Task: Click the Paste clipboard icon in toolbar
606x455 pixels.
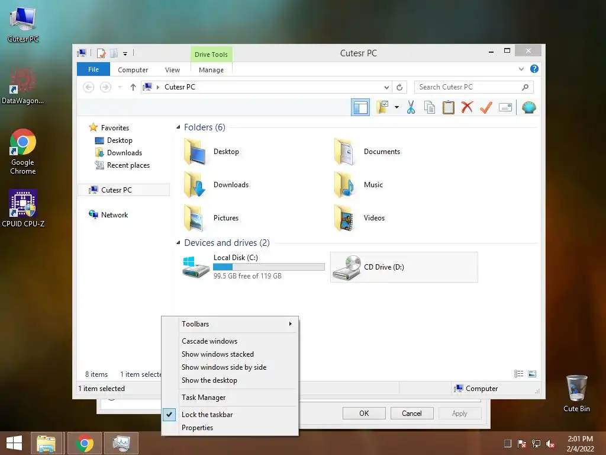Action: tap(449, 107)
